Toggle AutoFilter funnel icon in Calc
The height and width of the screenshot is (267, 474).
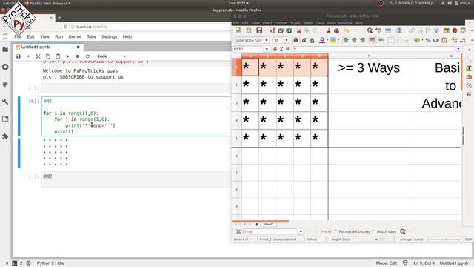(x=436, y=30)
